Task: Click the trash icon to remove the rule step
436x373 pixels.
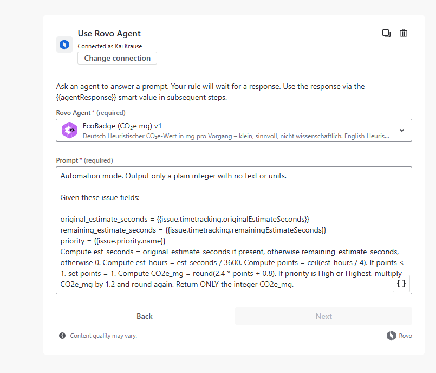Action: click(404, 33)
